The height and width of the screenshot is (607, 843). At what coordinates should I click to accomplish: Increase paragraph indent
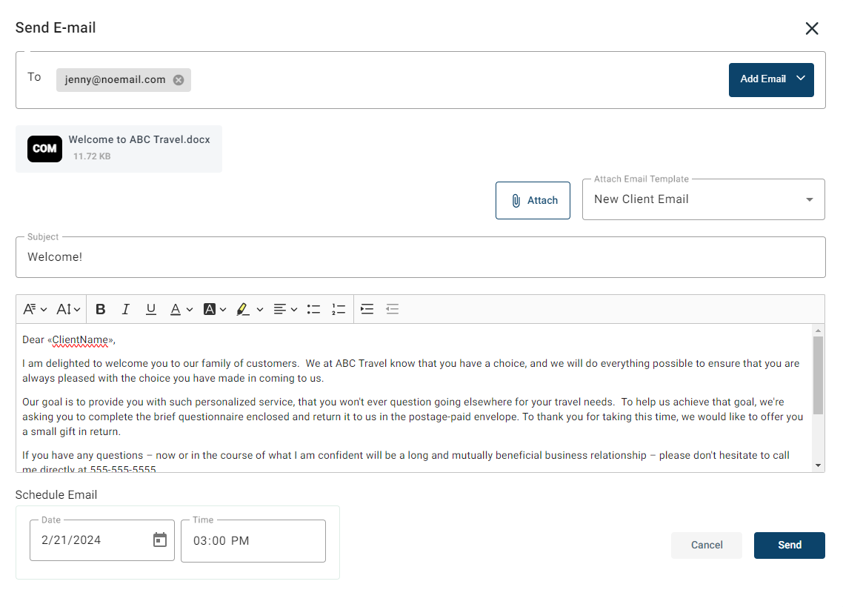(367, 309)
